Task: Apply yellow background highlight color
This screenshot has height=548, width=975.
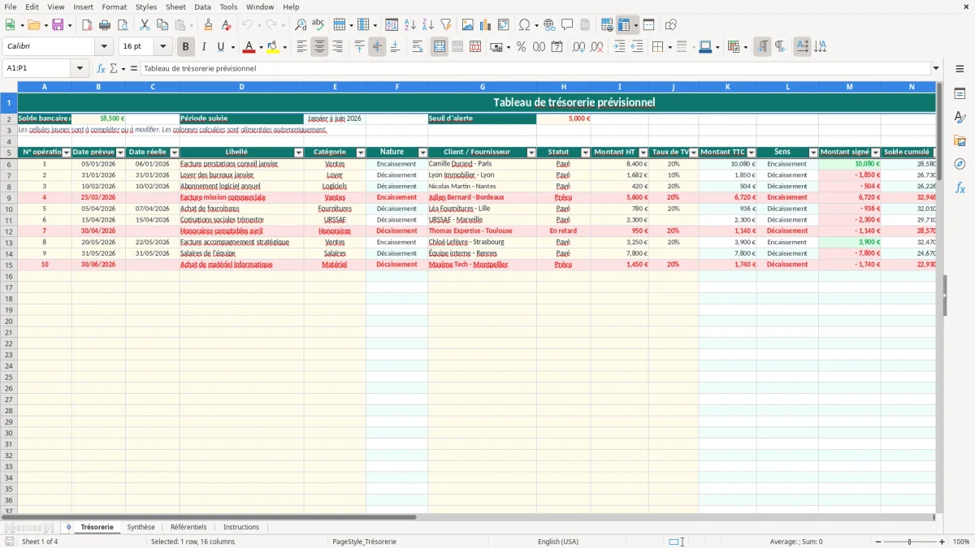Action: point(273,47)
